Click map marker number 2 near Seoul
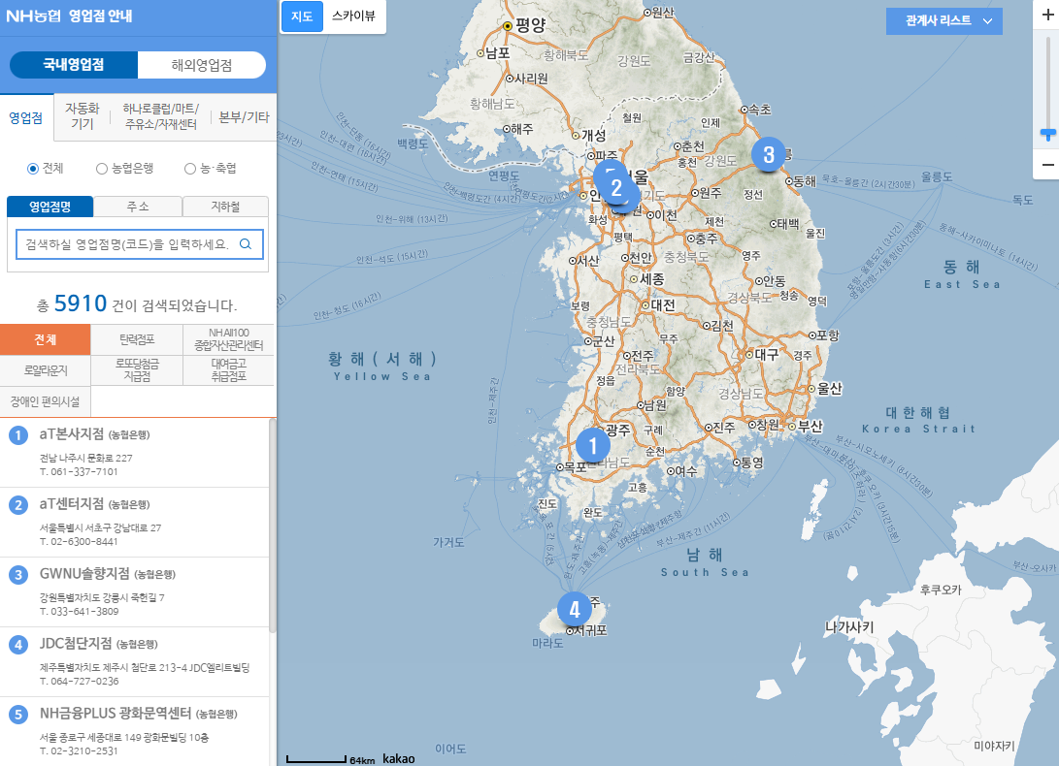 click(616, 187)
